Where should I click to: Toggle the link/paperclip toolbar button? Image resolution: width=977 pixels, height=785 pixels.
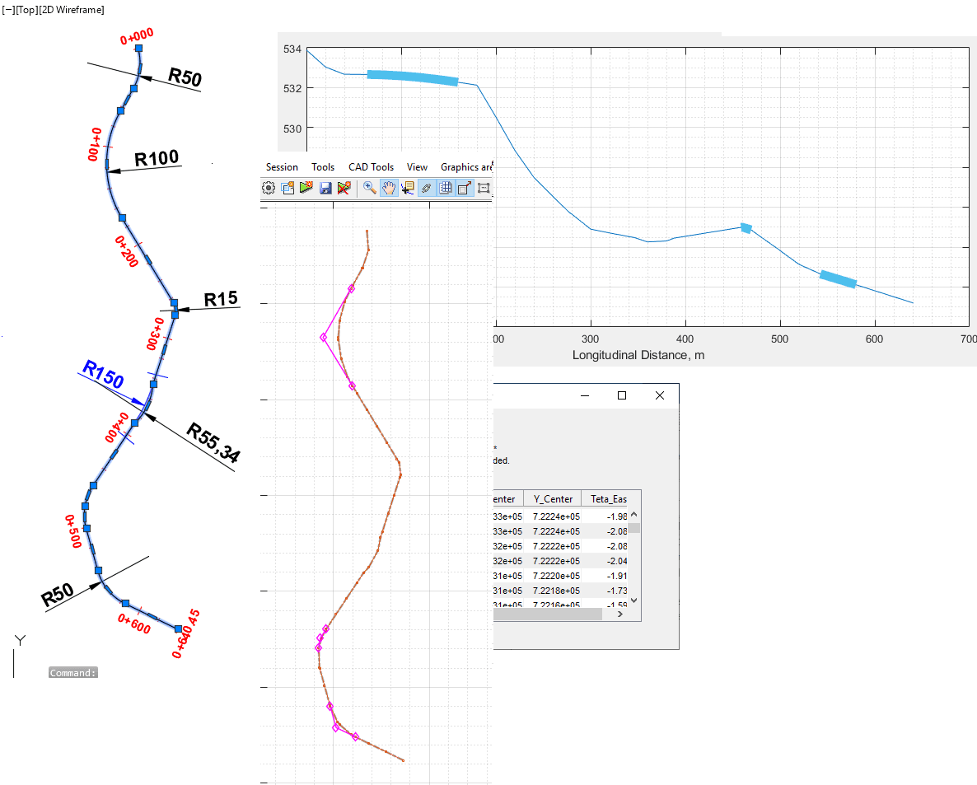point(427,188)
